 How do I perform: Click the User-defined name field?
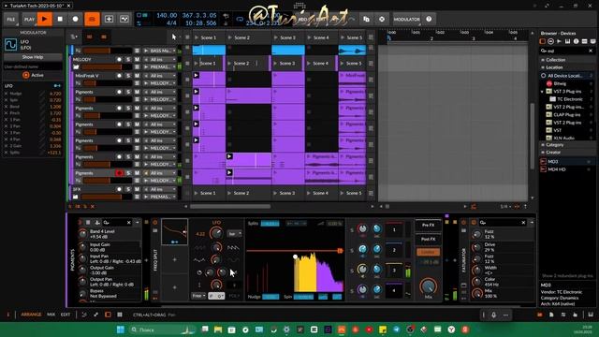pyautogui.click(x=33, y=66)
